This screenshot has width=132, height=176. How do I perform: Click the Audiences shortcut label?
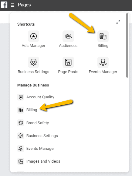tap(68, 46)
